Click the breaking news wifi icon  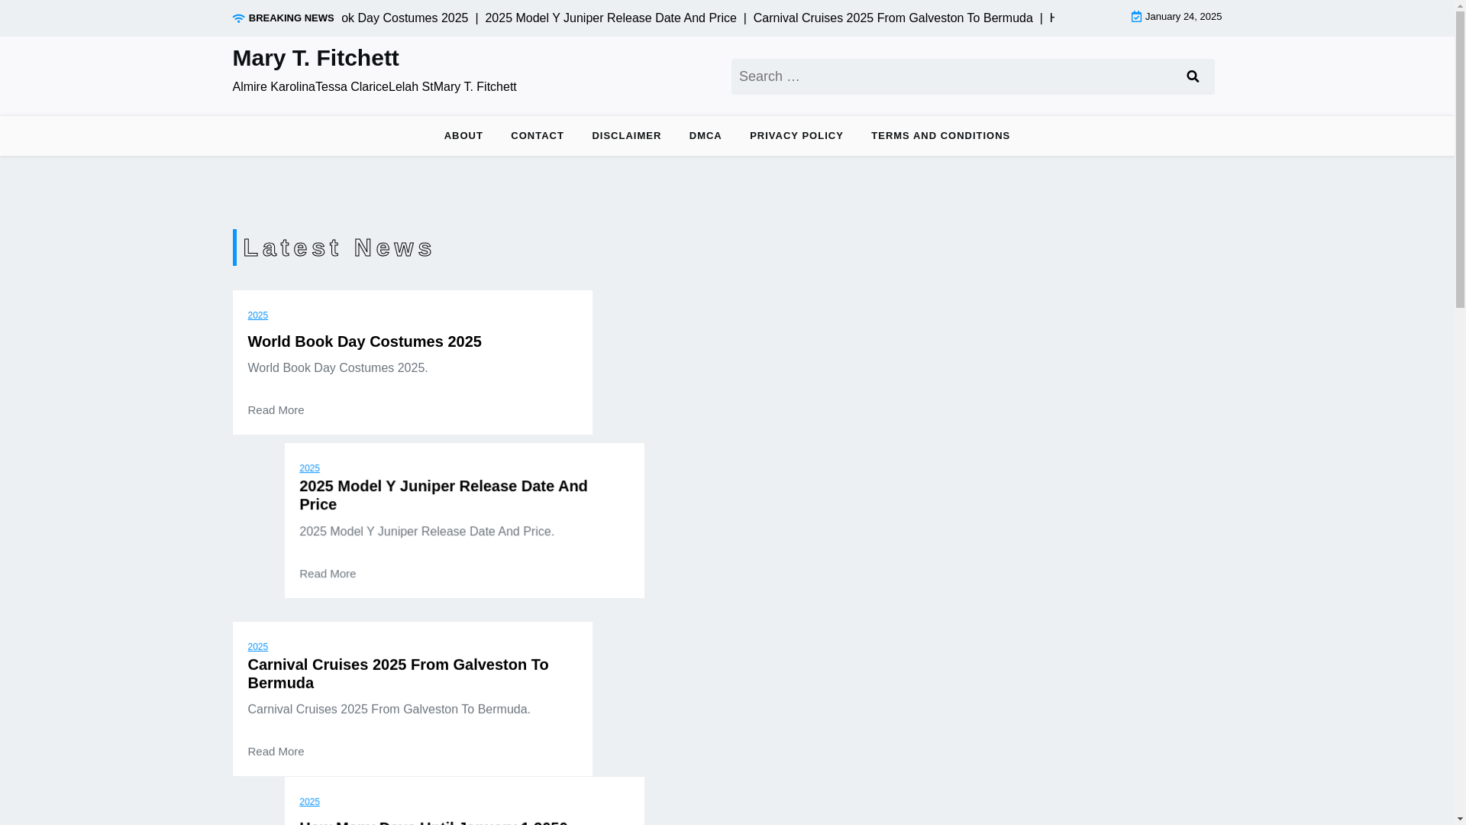tap(238, 18)
